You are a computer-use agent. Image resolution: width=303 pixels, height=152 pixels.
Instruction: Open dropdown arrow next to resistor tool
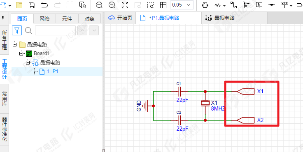coord(224,6)
